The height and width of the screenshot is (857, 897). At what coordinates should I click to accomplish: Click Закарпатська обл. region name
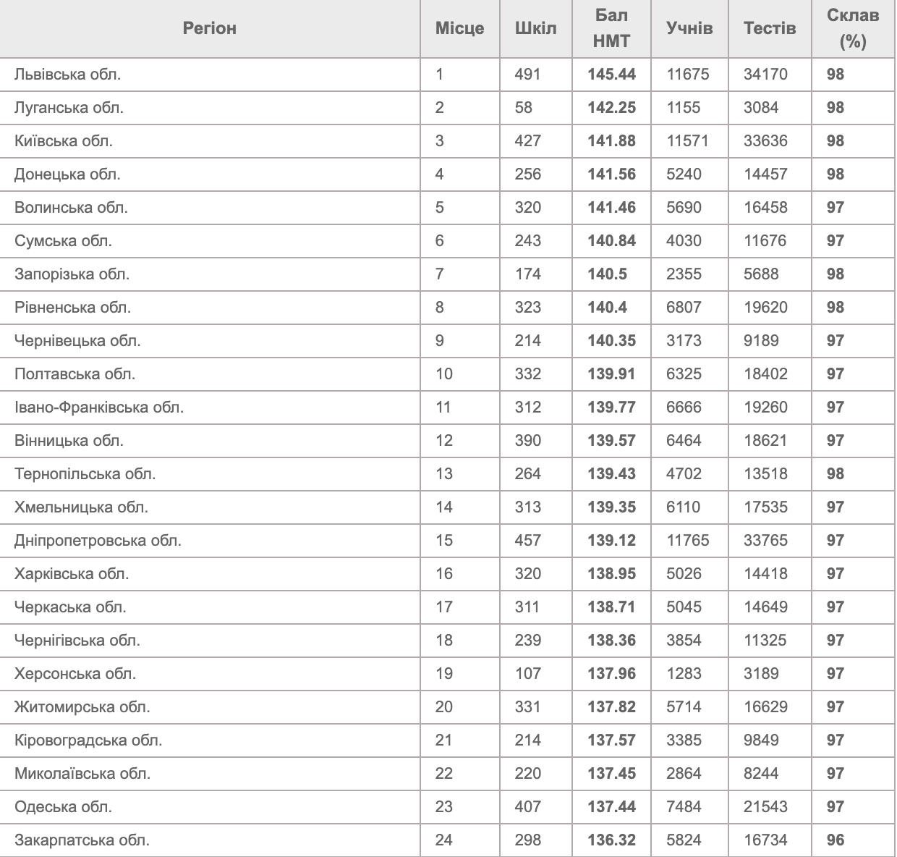82,840
